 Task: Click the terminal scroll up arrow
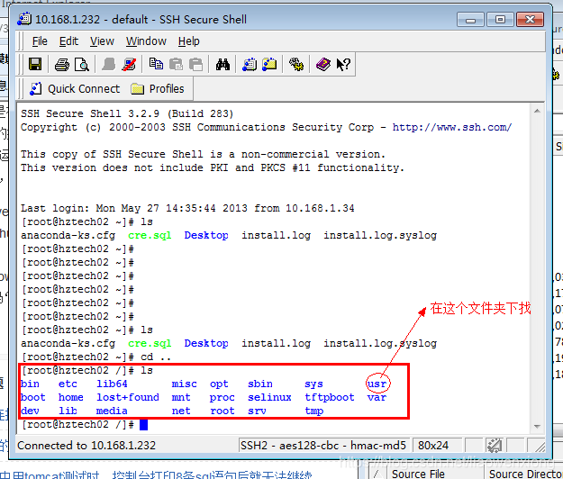coord(537,111)
